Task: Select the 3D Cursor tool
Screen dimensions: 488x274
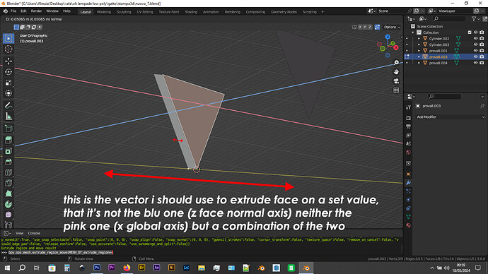Action: click(8, 49)
